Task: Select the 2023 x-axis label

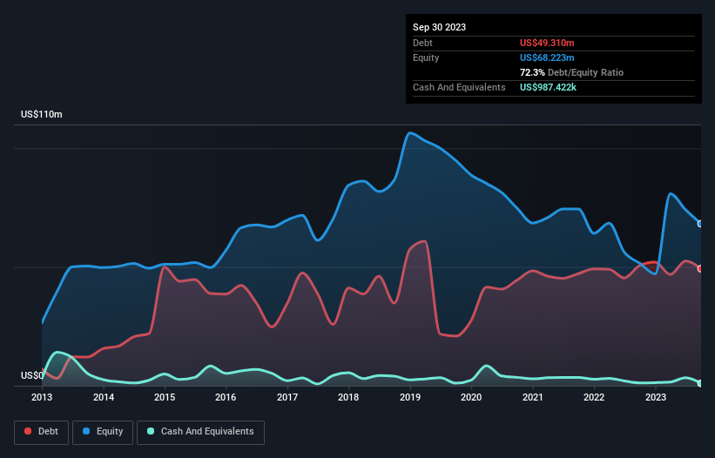Action: click(655, 398)
